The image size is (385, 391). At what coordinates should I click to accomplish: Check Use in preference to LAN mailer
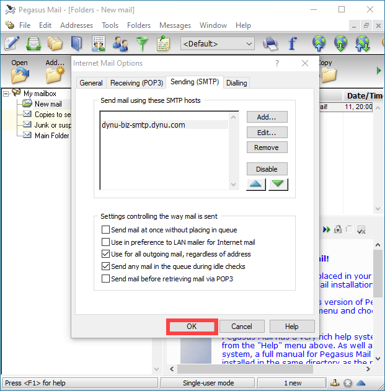click(105, 242)
